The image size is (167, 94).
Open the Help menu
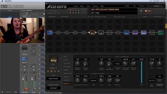(102, 6)
